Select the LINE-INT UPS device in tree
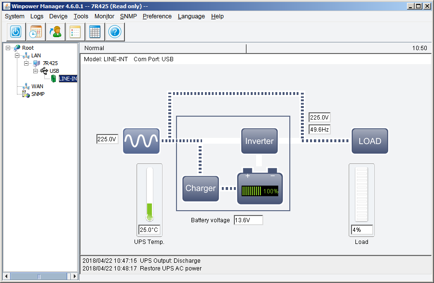 coord(68,79)
